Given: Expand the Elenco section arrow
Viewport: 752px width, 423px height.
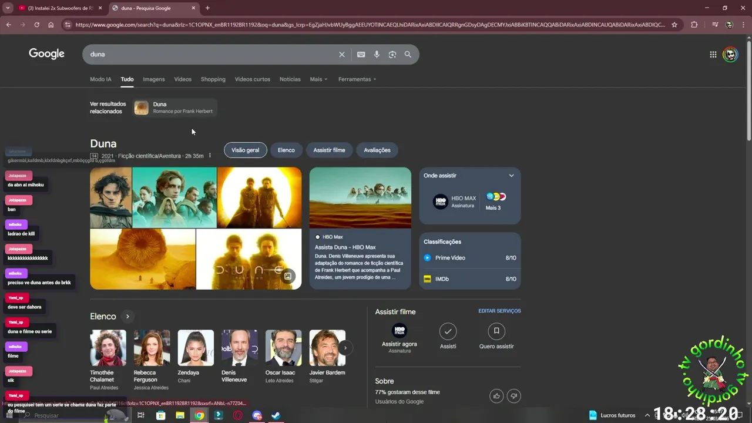Looking at the screenshot, I should coord(127,317).
